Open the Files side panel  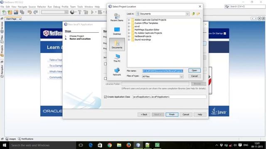coord(2,39)
